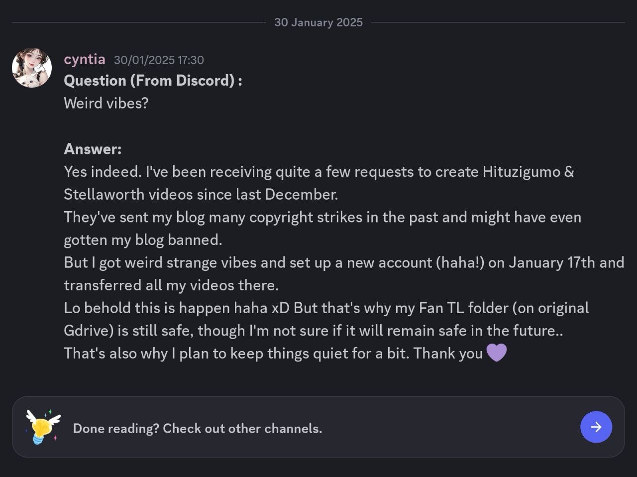
Task: Click the purple heart emoji
Action: pos(496,353)
